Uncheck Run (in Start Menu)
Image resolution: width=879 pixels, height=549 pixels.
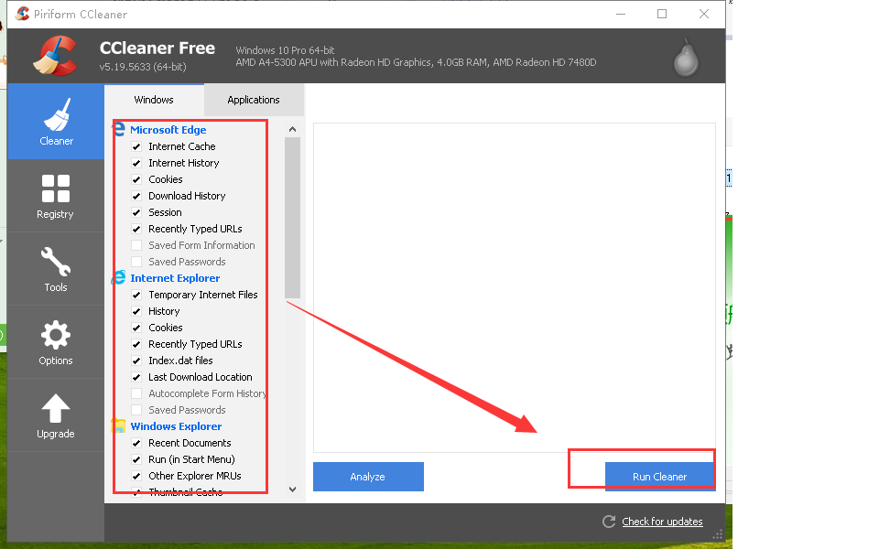pos(136,459)
